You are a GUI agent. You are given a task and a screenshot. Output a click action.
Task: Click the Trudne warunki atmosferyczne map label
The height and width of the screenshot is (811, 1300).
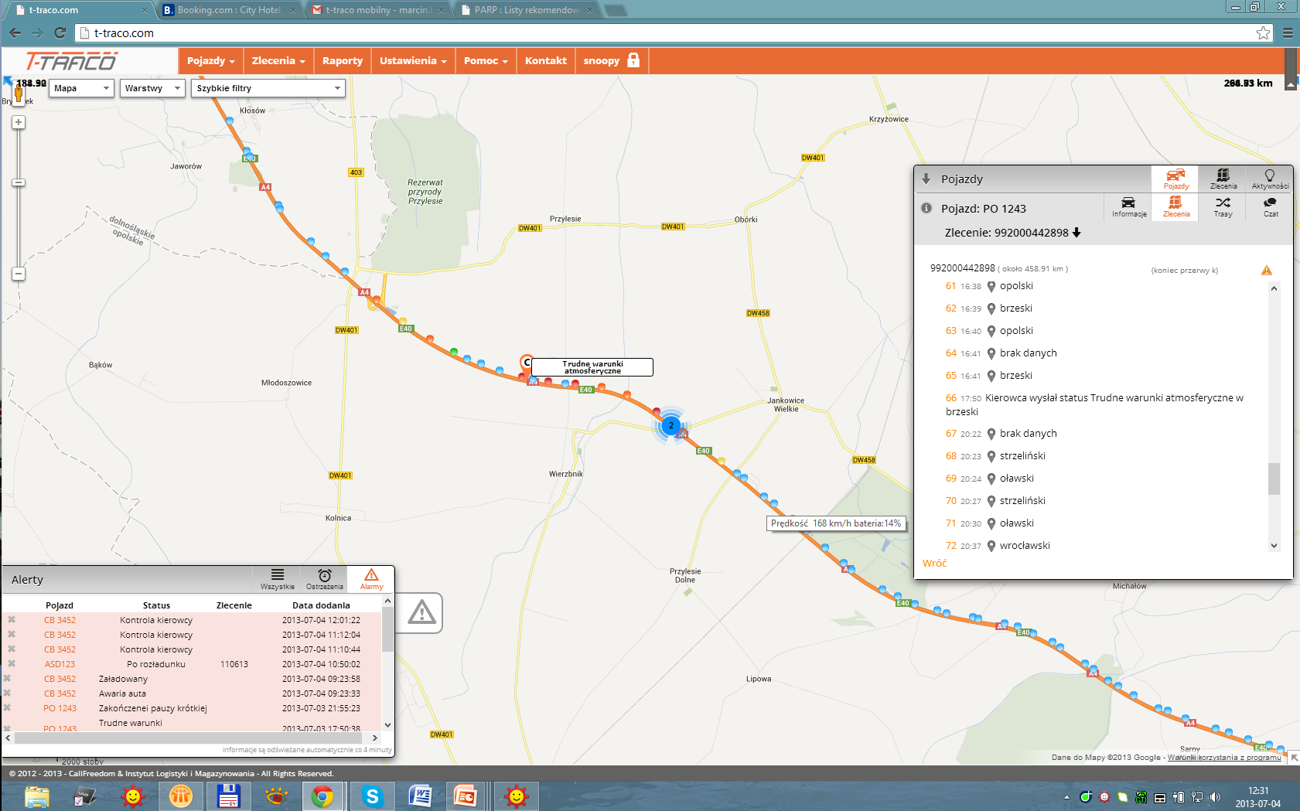point(592,367)
